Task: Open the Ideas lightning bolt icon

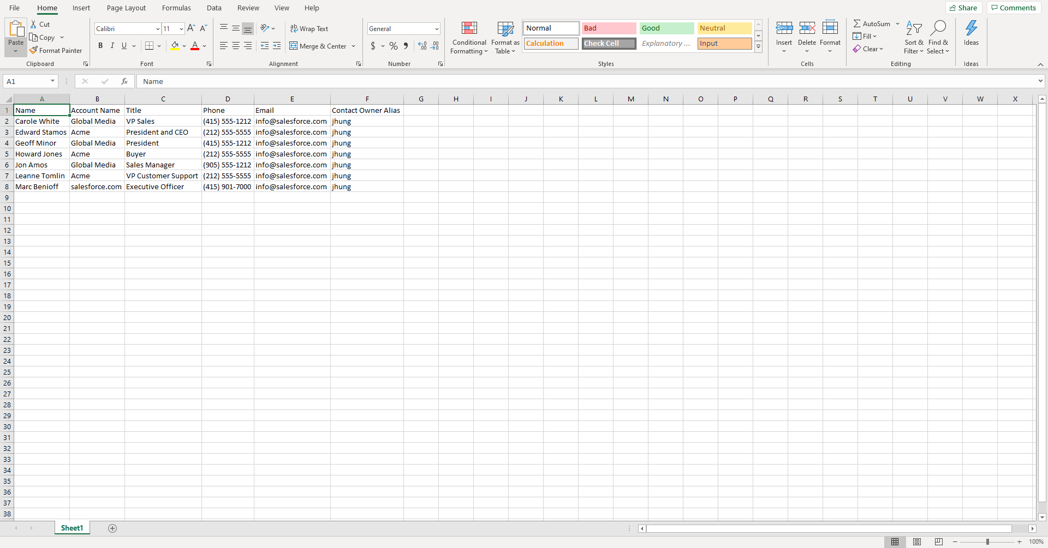Action: 971,28
